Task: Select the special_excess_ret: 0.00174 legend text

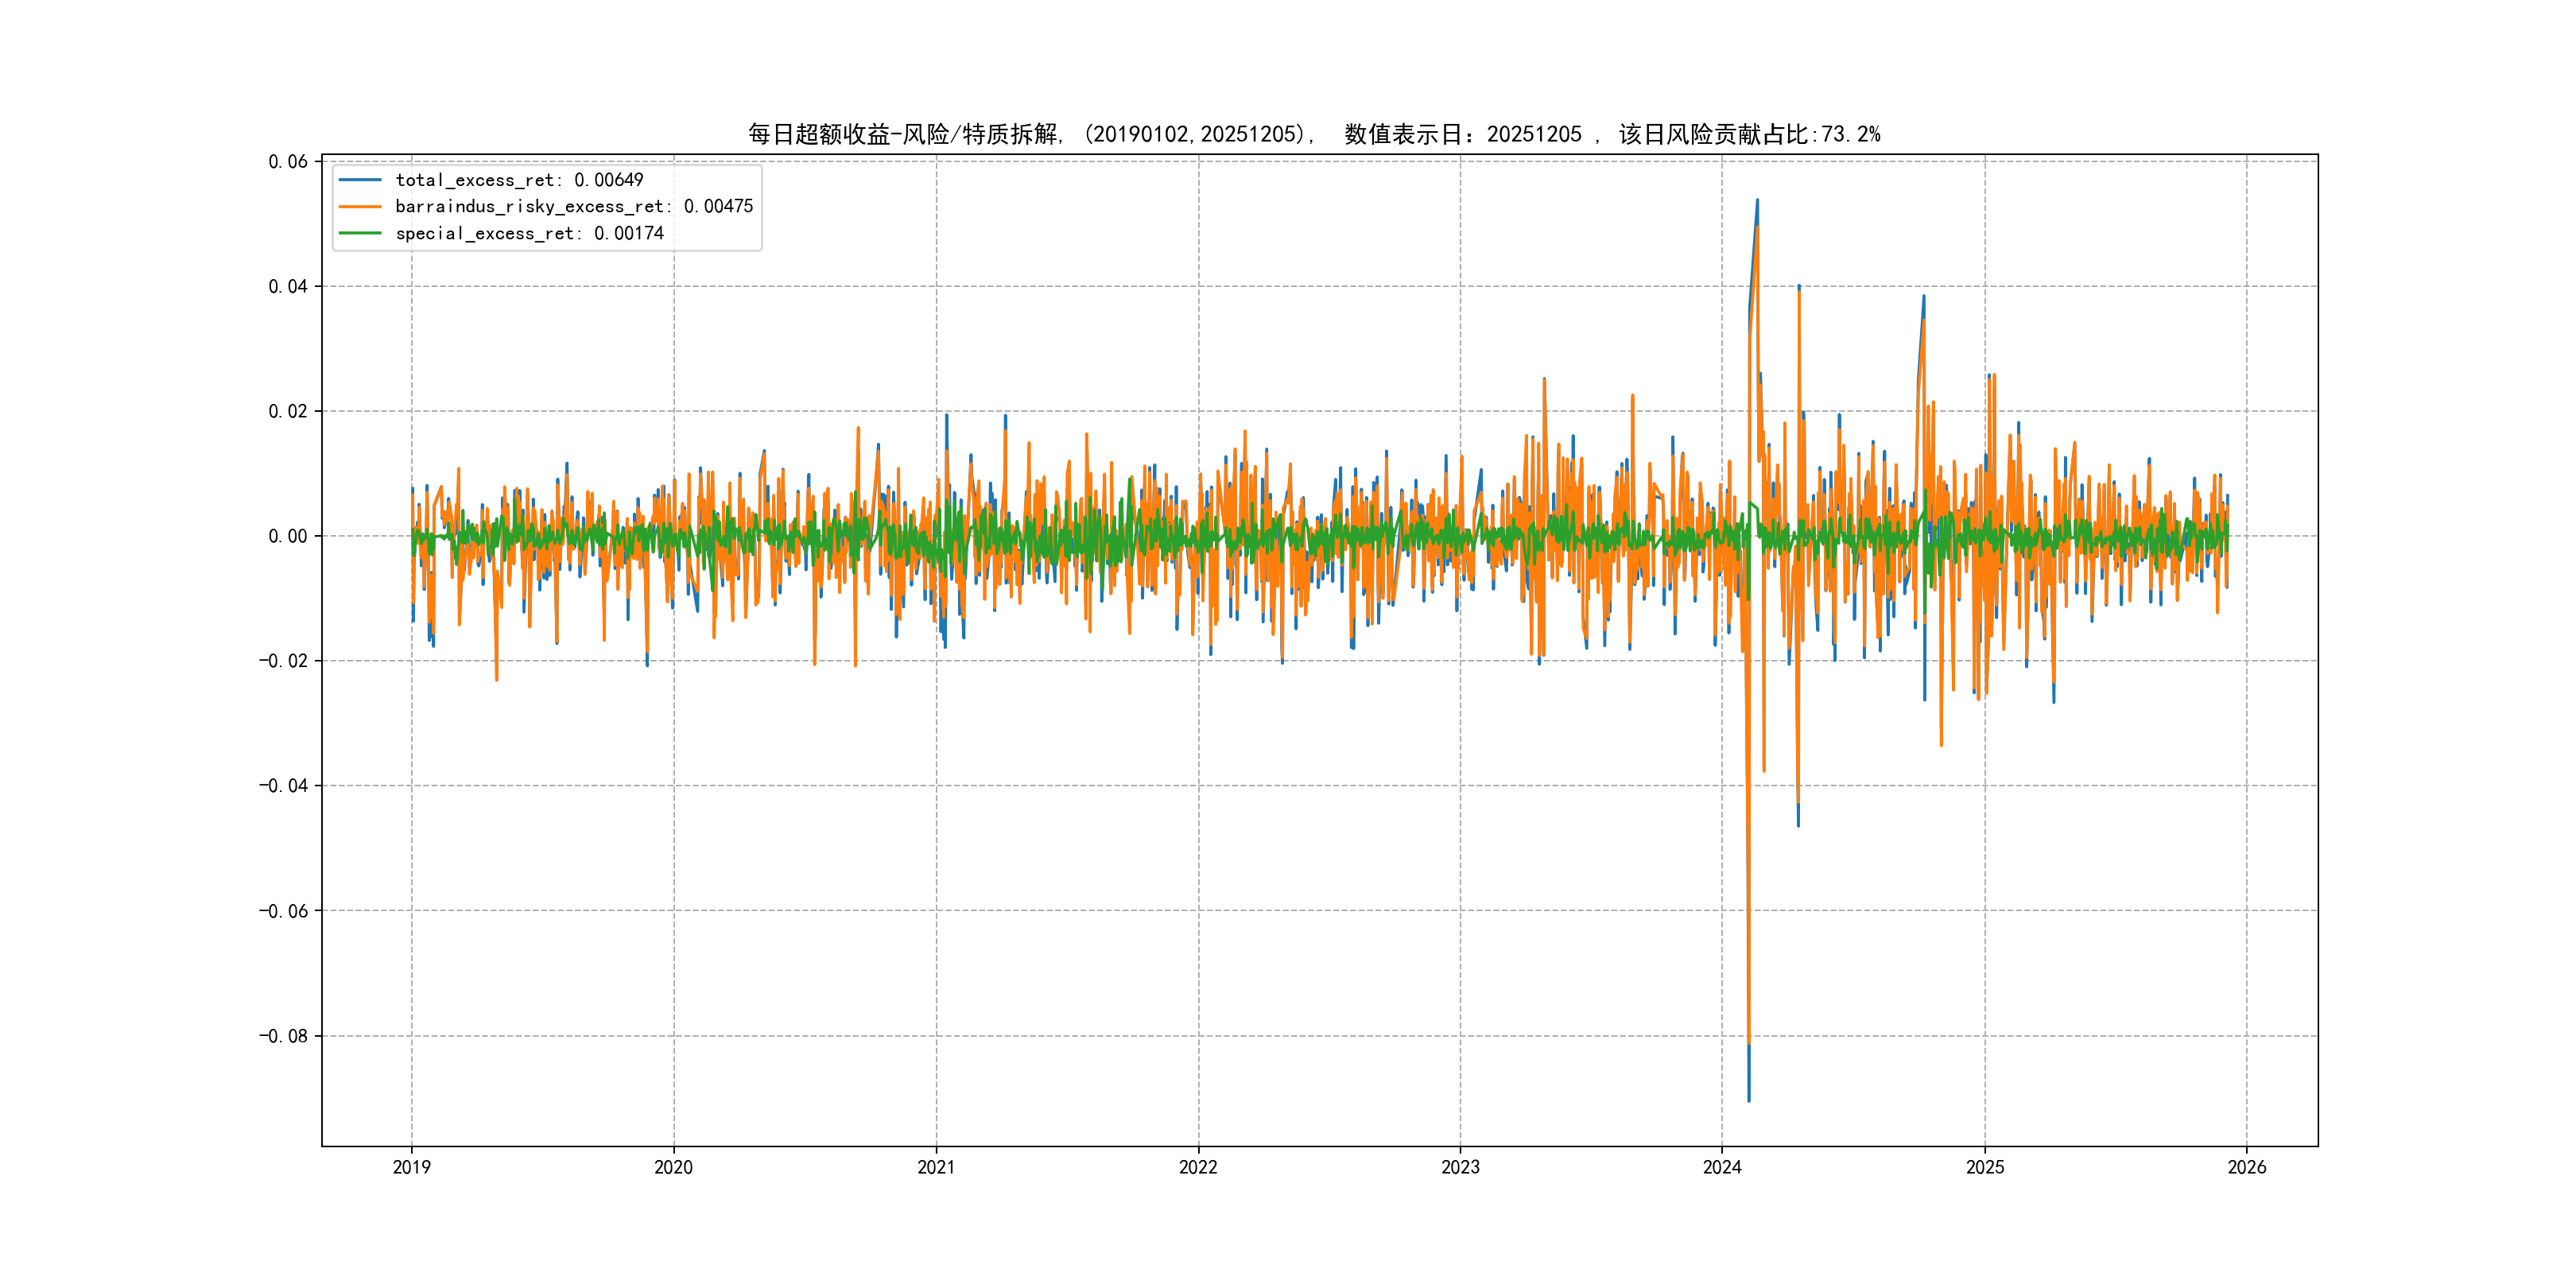Action: click(x=529, y=233)
